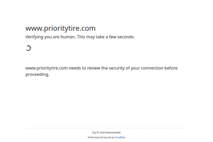Click the loading spinner icon
Image resolution: width=213 pixels, height=142 pixels.
(x=28, y=48)
